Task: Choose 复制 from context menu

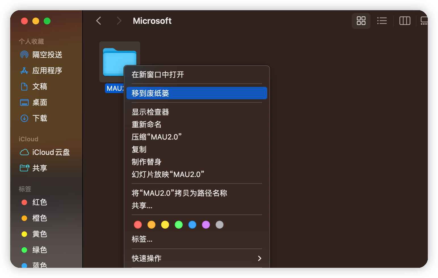Action: pos(197,149)
